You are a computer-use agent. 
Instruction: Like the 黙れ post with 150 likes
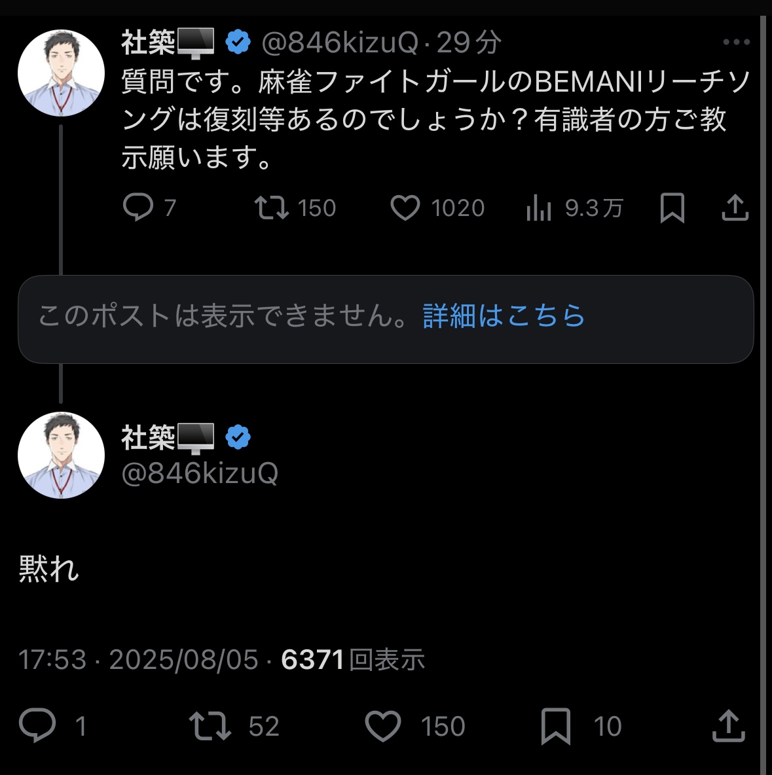point(382,725)
